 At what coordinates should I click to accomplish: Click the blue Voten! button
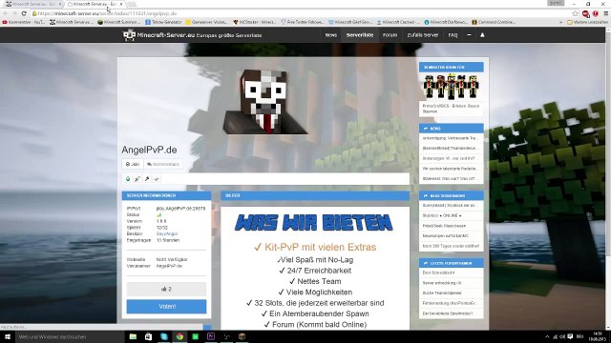(x=166, y=307)
